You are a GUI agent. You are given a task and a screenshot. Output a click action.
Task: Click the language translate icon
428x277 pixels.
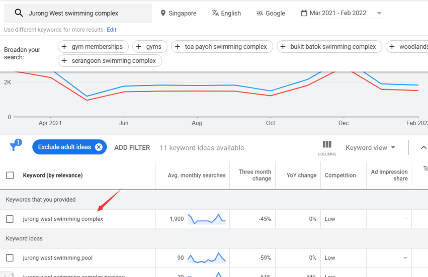point(215,13)
